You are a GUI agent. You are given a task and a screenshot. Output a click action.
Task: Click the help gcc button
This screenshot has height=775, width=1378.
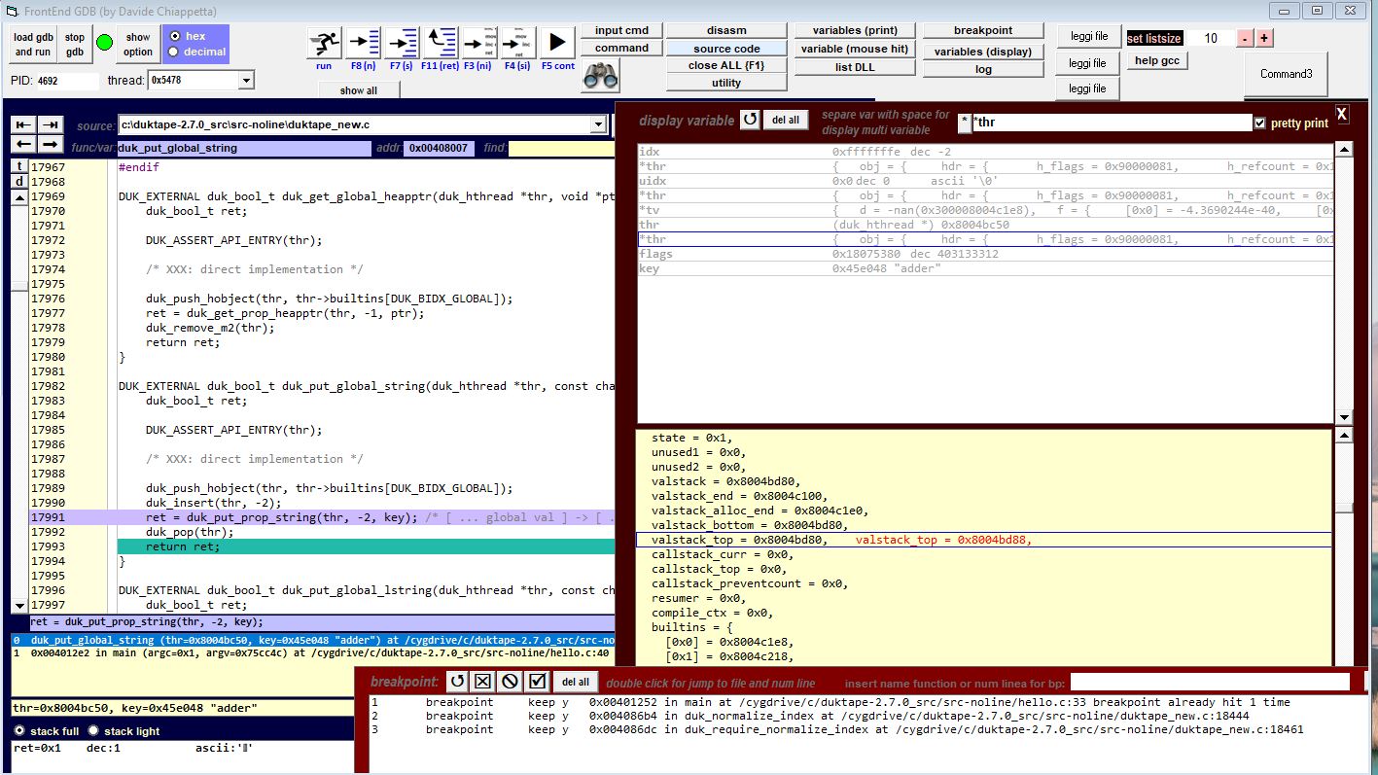(1157, 60)
